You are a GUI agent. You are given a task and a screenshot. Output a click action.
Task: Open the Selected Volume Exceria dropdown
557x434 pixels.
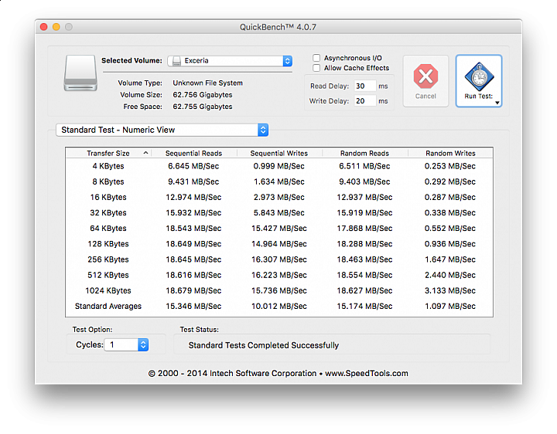[230, 61]
